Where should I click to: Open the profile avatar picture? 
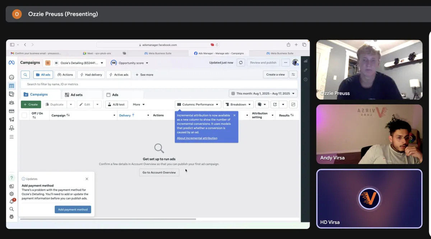pyautogui.click(x=295, y=62)
